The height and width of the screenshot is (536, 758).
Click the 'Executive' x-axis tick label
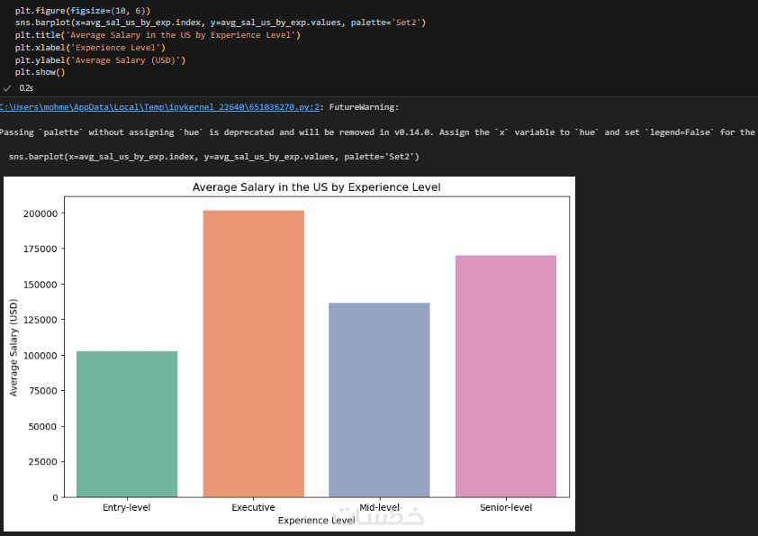pos(253,507)
